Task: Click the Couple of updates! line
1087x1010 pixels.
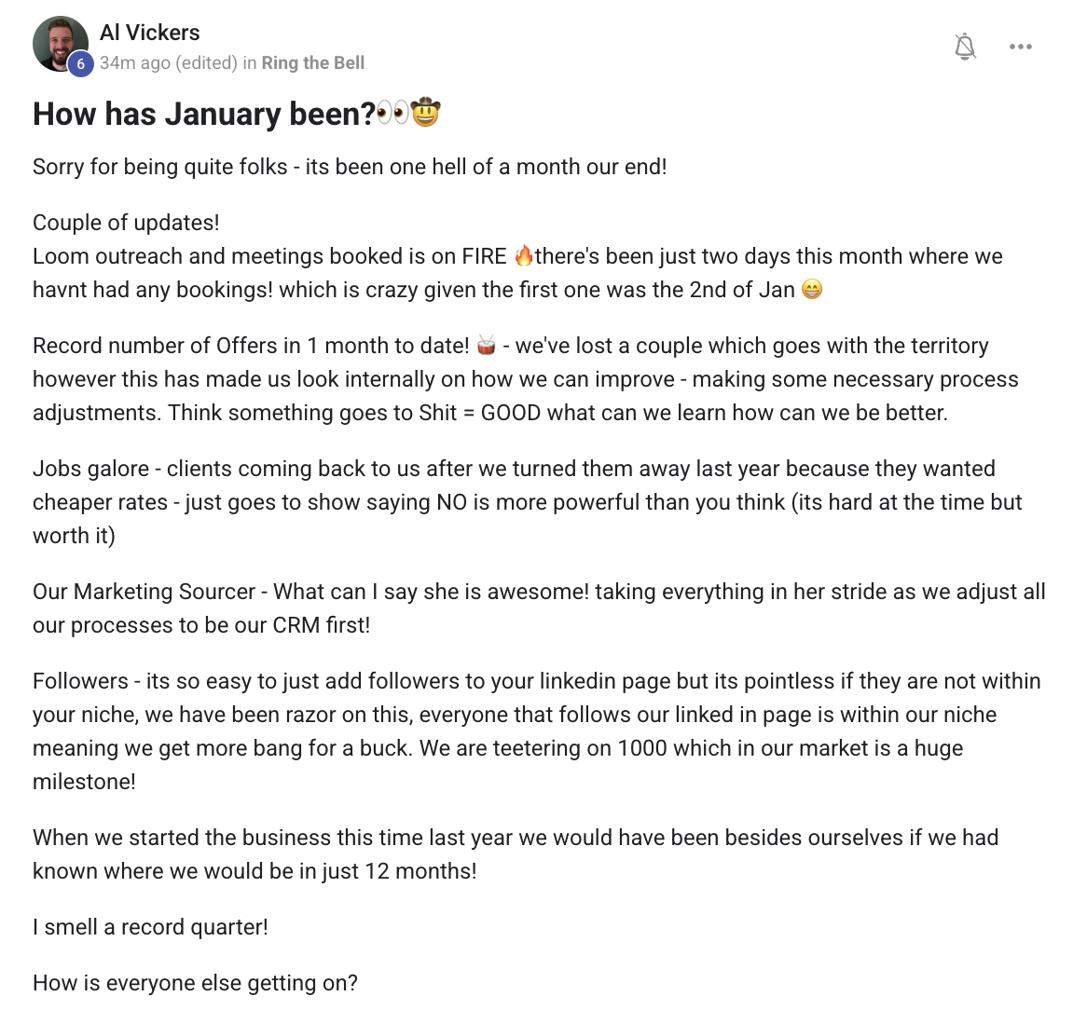Action: click(x=126, y=223)
